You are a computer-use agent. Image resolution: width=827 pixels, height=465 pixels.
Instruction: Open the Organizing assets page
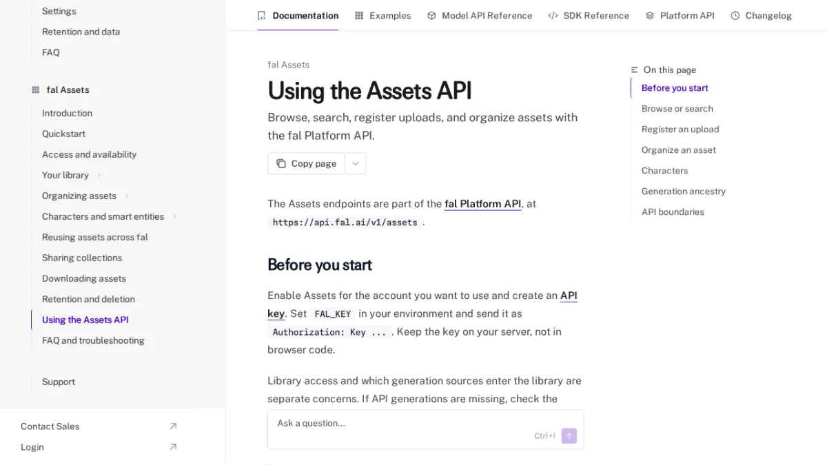(79, 196)
